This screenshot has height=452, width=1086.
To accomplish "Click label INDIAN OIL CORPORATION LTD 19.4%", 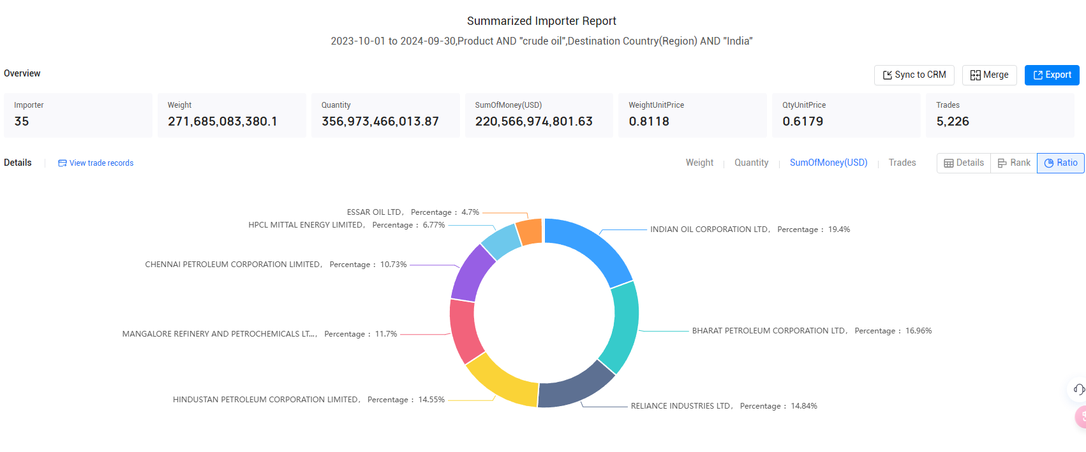I will coord(750,230).
